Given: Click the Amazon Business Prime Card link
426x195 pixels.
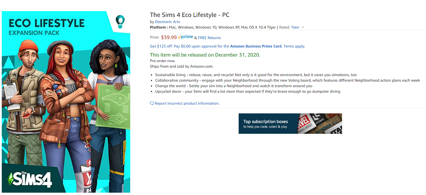Looking at the screenshot, I should tap(256, 46).
